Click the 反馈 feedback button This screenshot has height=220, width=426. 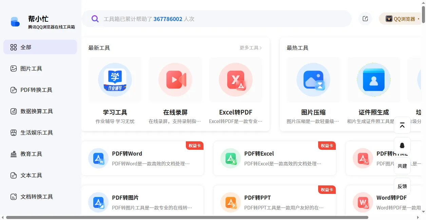(402, 186)
